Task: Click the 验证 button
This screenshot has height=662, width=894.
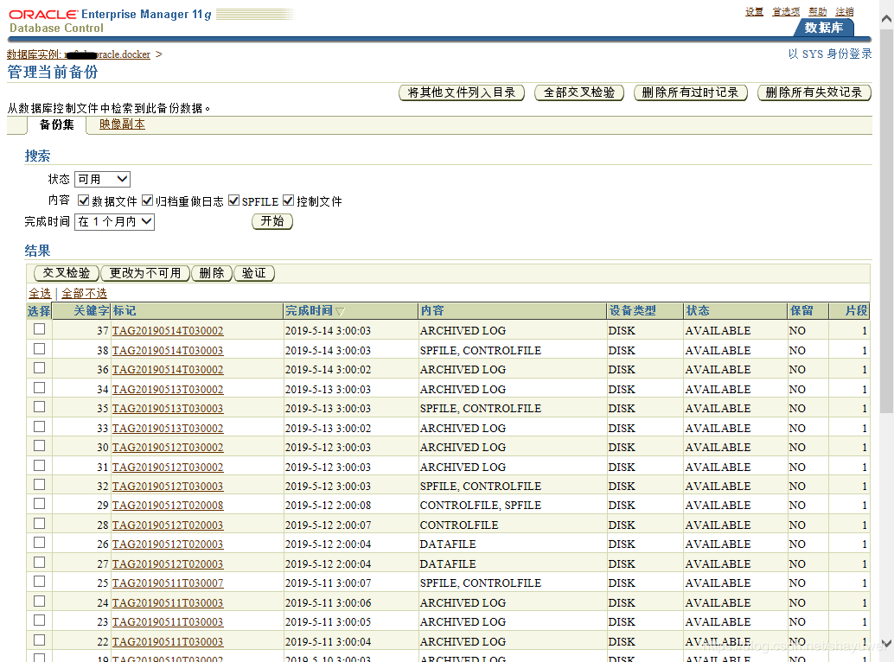Action: click(254, 273)
